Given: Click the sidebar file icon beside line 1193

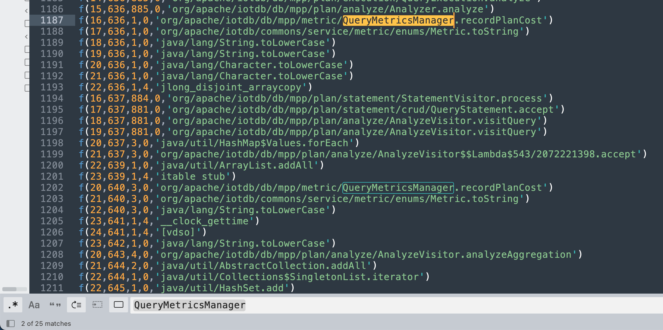Looking at the screenshot, I should [27, 88].
